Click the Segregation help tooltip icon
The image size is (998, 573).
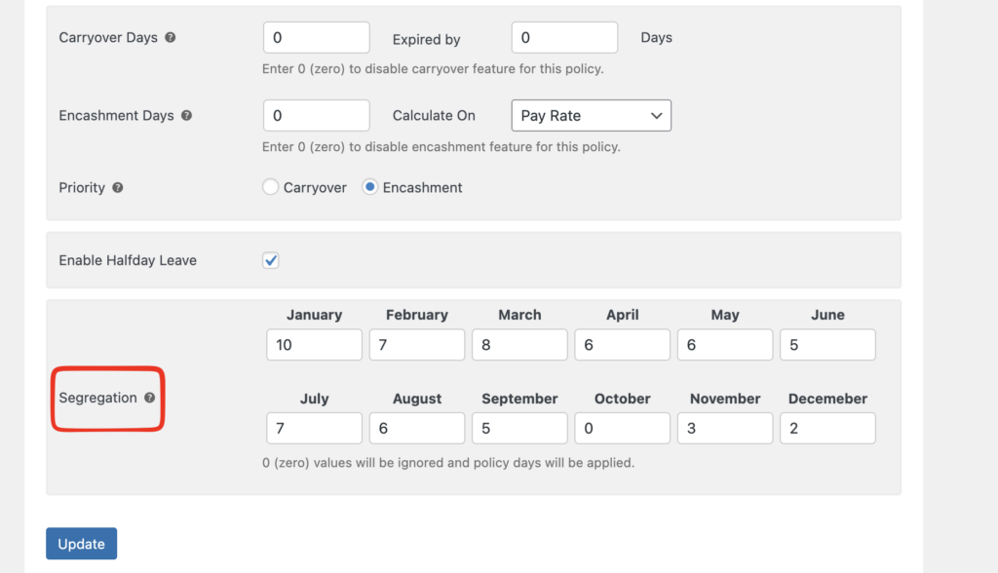click(x=150, y=398)
